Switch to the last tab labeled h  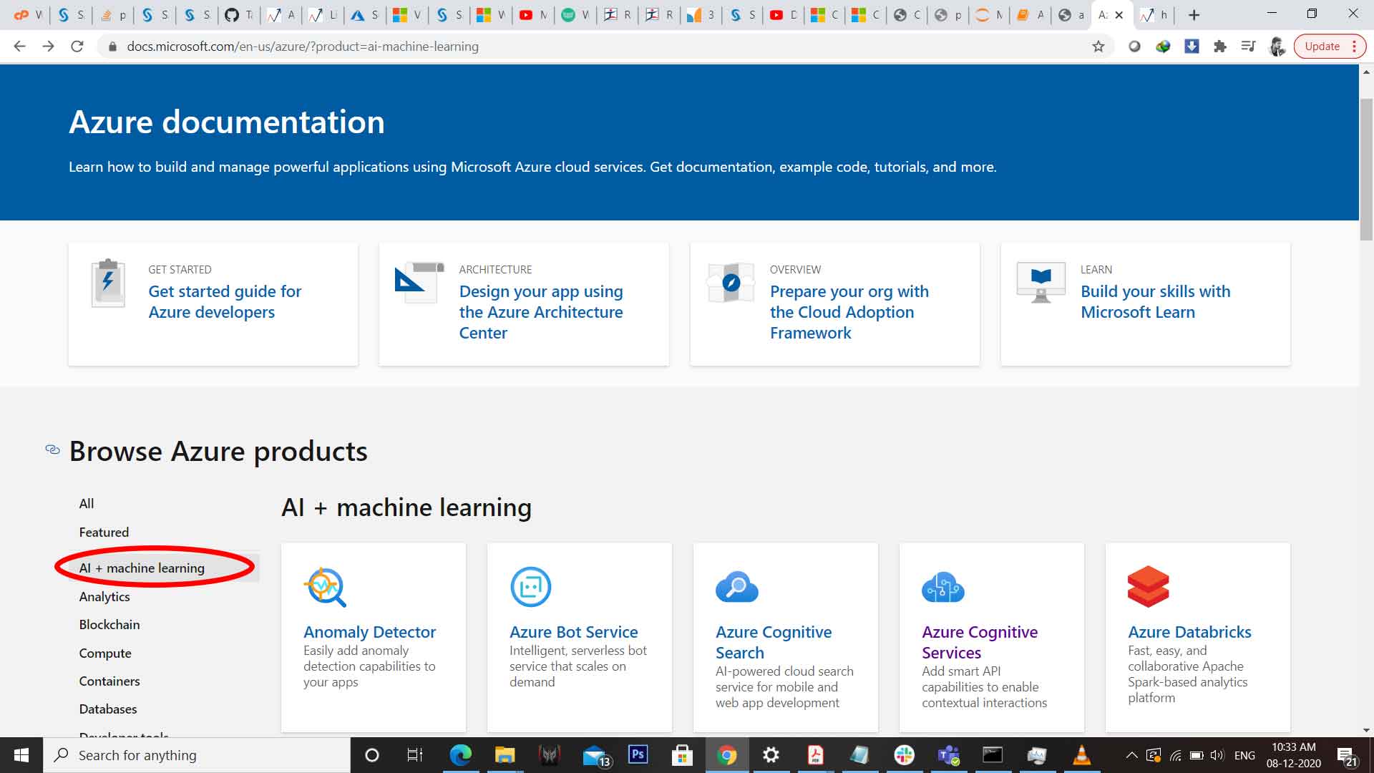tap(1155, 15)
